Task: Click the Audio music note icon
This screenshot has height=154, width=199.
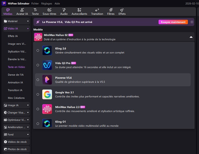Action: click(64, 10)
